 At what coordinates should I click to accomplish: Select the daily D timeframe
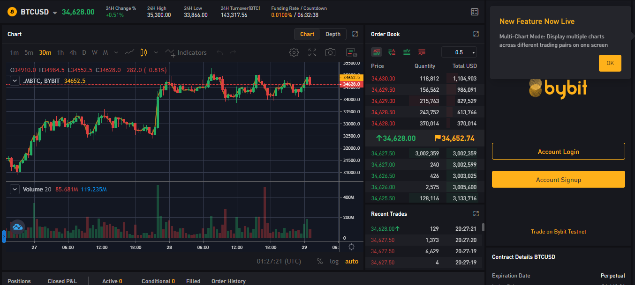(84, 52)
